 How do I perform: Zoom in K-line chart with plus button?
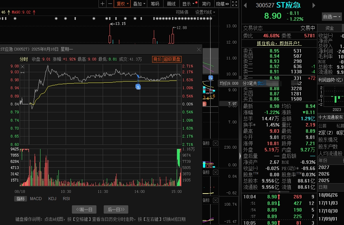pos(102,4)
